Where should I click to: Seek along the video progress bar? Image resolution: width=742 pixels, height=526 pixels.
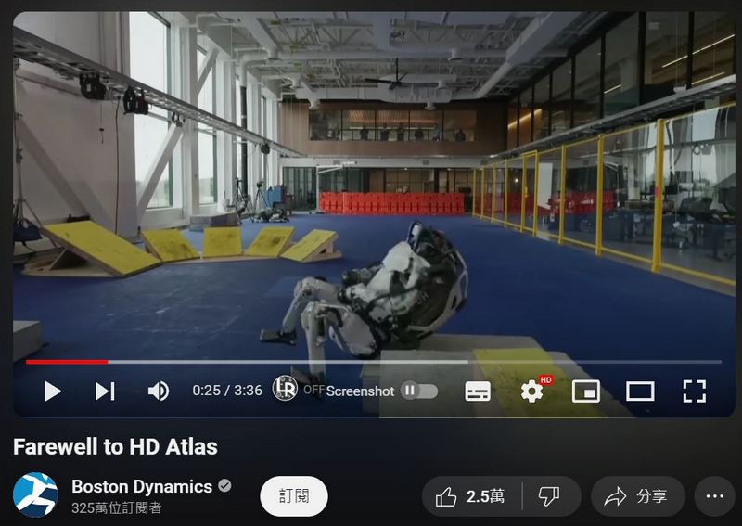374,362
